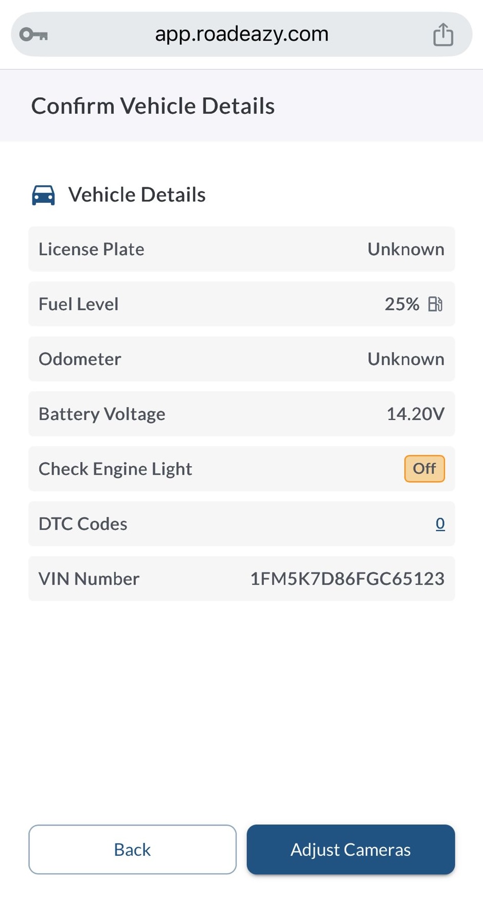Click the License Plate Unknown value
483x899 pixels.
pos(405,249)
